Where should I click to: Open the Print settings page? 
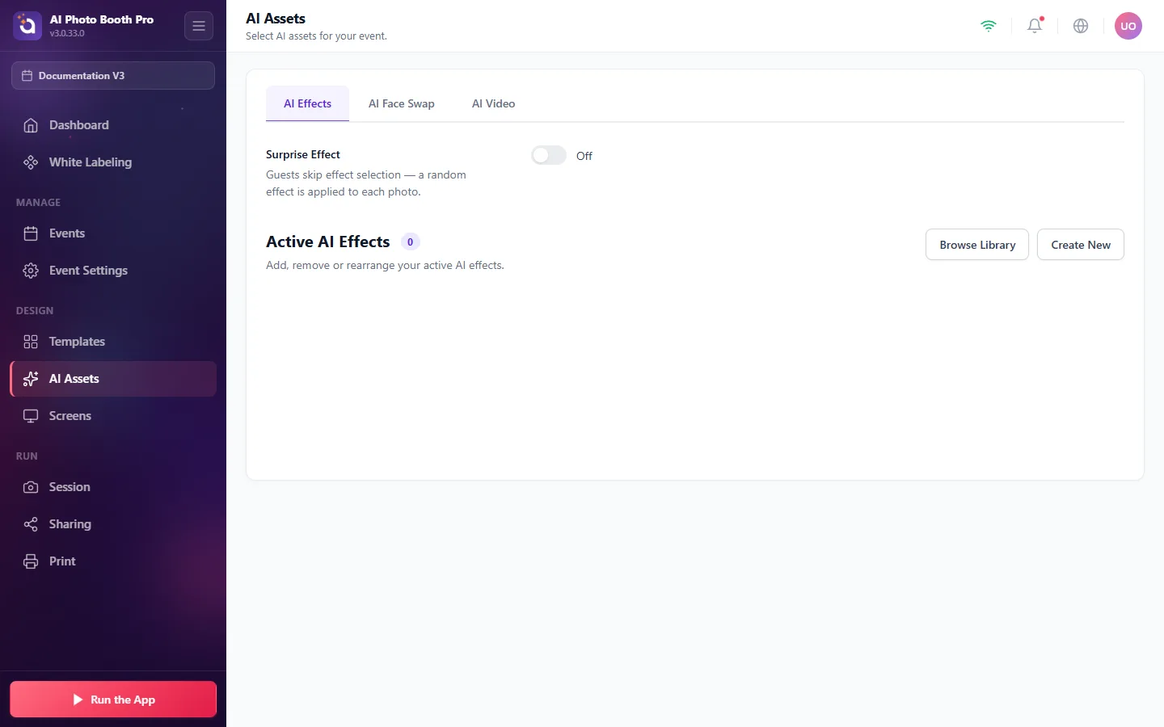(113, 561)
